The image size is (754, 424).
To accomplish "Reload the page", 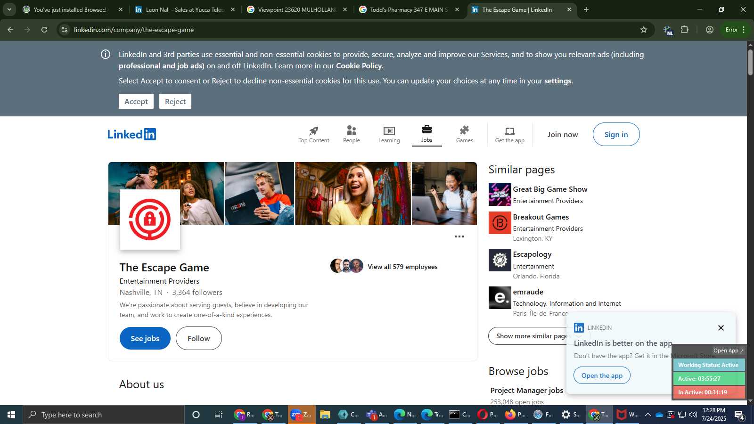I will point(44,30).
